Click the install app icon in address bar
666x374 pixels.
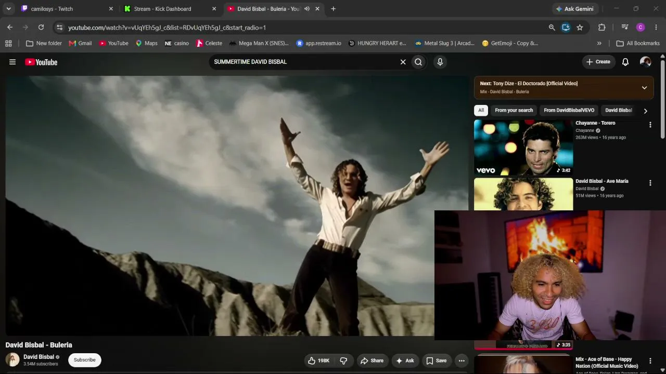[x=566, y=28]
